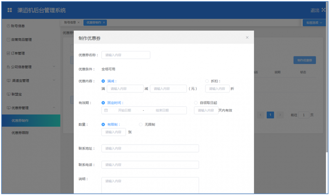The image size is (330, 195).
Task: Click the 结束日期 date field
Action: click(162, 110)
